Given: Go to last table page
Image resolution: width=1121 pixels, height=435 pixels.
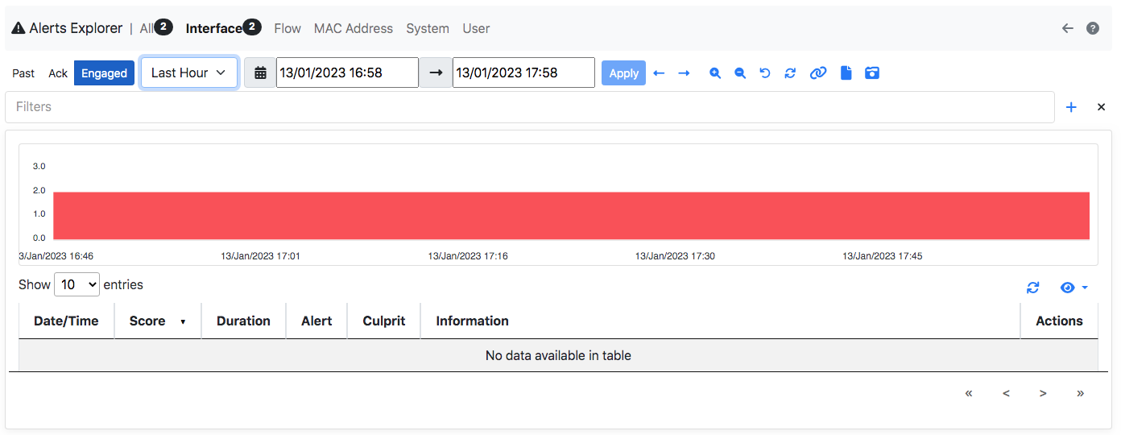Looking at the screenshot, I should 1081,393.
